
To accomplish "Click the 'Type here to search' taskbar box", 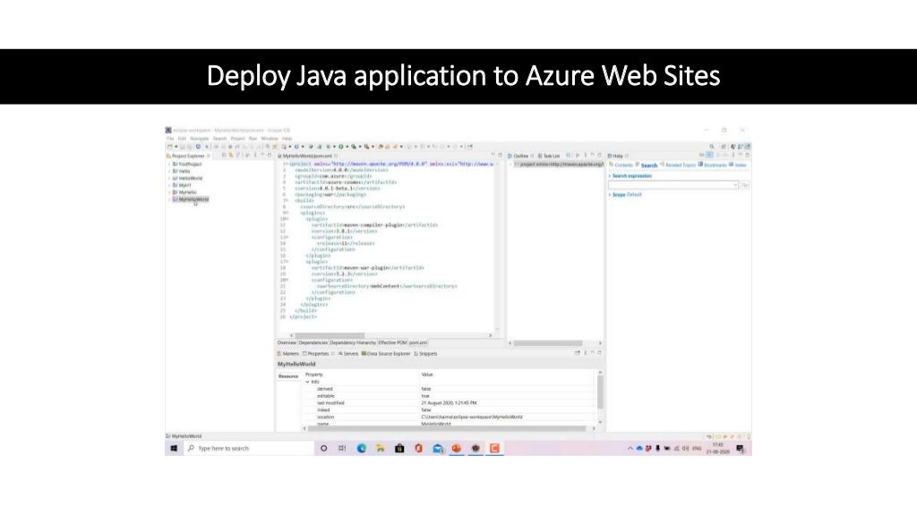I will [x=249, y=449].
